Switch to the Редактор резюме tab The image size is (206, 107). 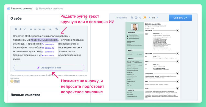coord(20,9)
